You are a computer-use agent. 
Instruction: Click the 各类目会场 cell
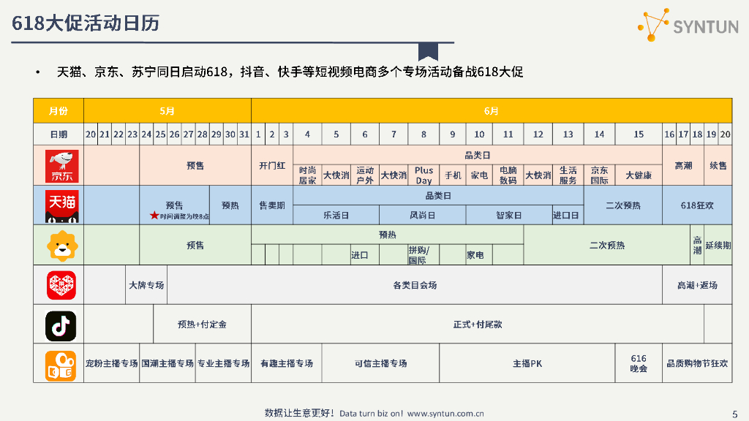click(415, 285)
